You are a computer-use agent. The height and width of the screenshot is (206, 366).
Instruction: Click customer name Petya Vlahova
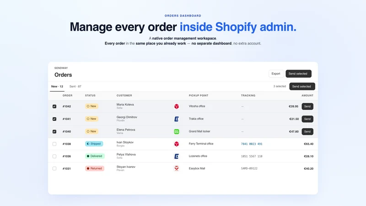pyautogui.click(x=126, y=154)
